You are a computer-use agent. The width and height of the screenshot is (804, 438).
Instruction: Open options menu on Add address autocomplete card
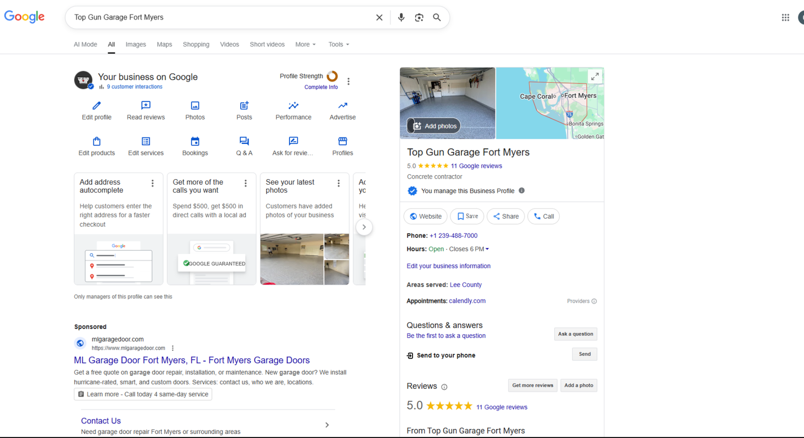(153, 184)
